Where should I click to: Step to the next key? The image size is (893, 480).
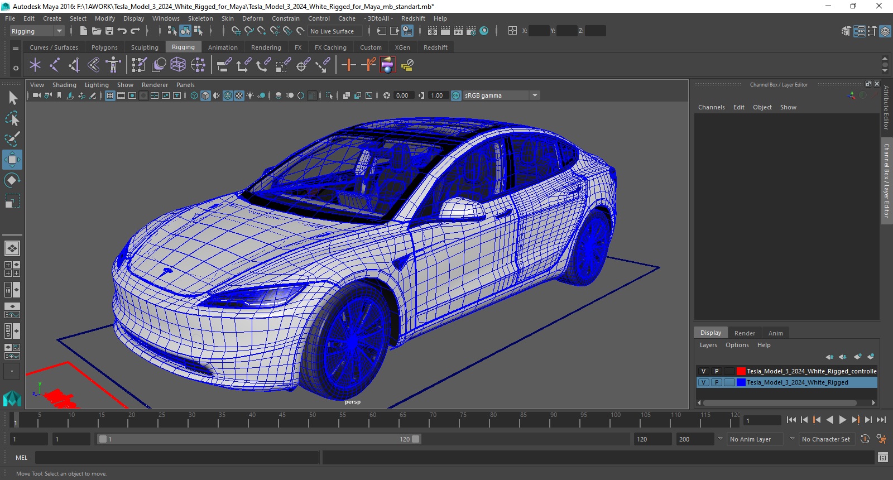coord(856,420)
